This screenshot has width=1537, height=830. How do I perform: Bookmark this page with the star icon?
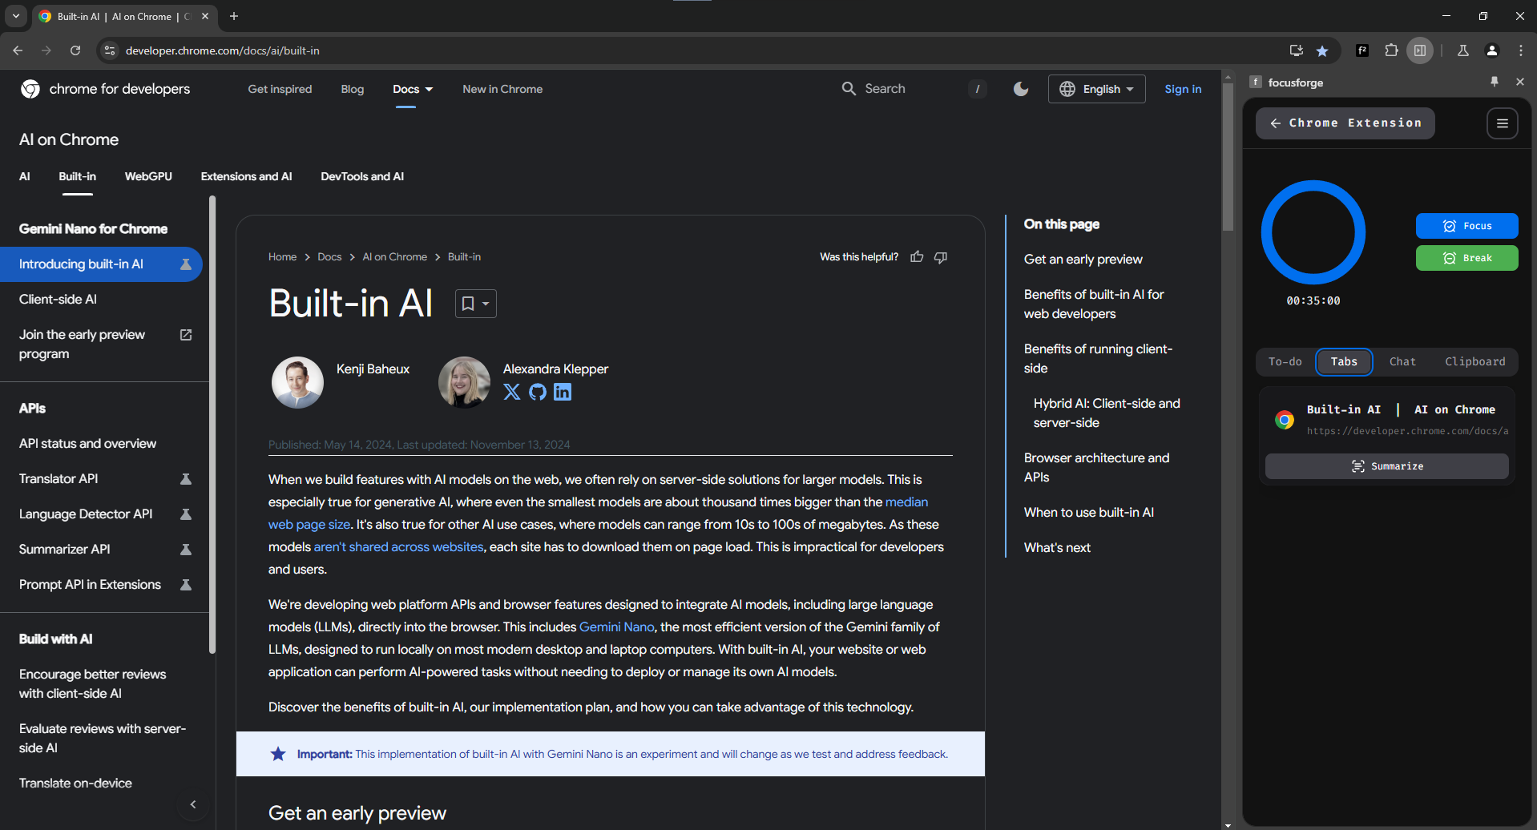point(1322,50)
